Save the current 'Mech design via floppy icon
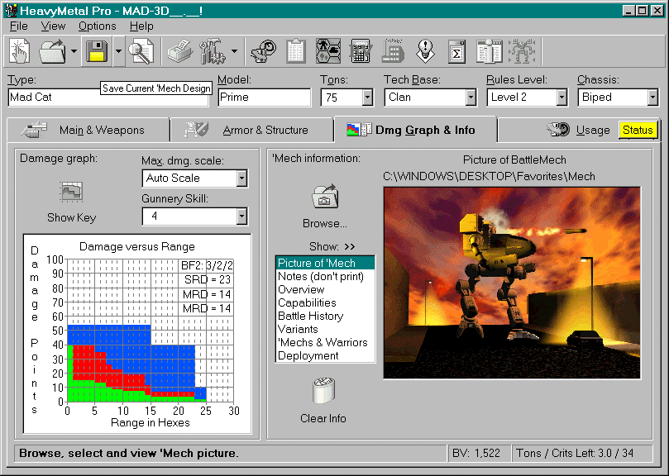 (x=97, y=51)
